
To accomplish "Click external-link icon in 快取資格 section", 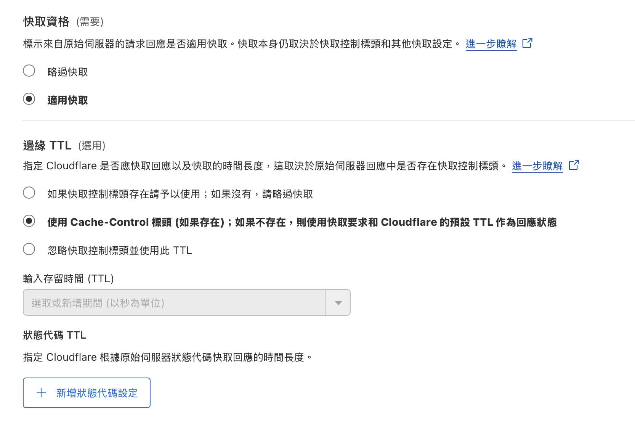I will (x=527, y=43).
